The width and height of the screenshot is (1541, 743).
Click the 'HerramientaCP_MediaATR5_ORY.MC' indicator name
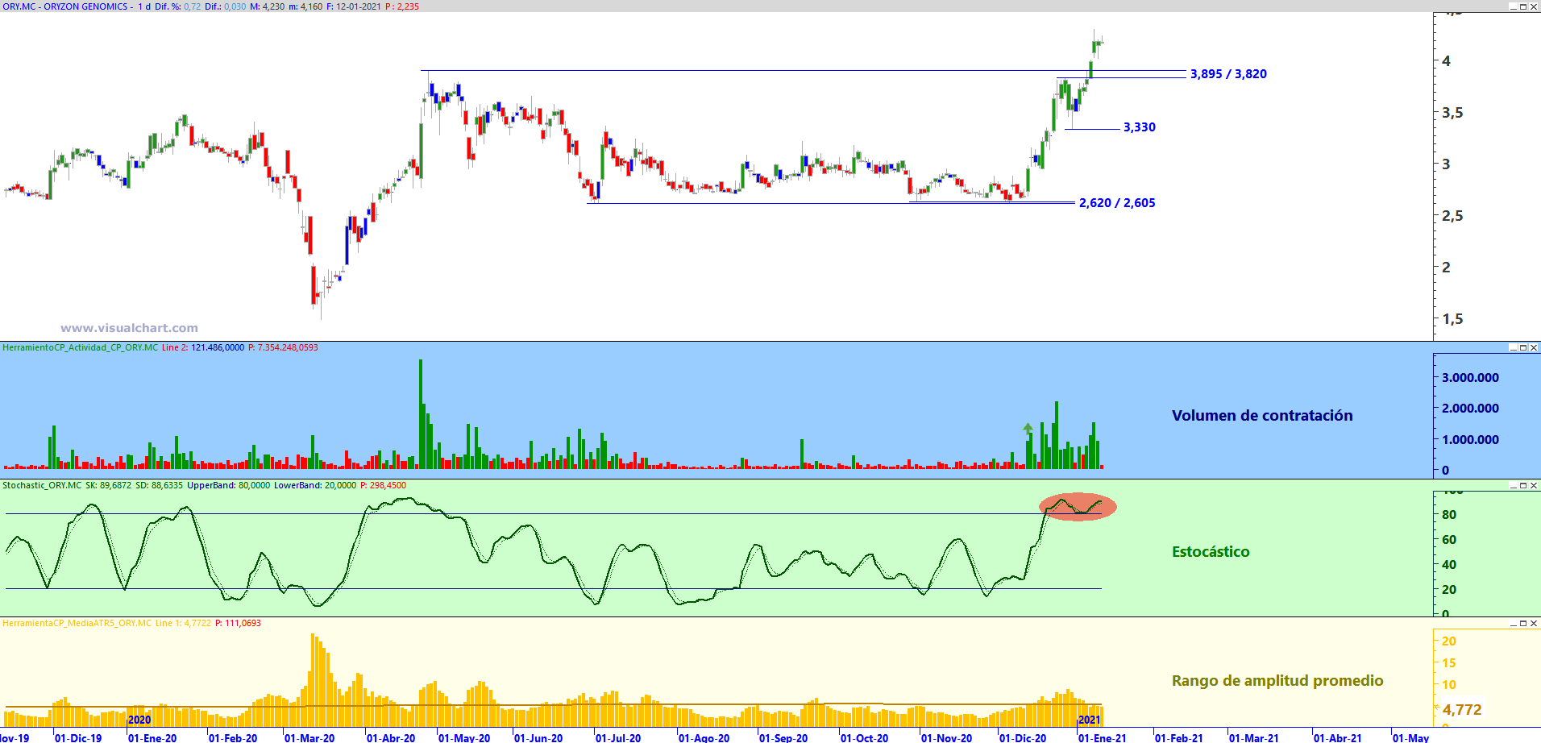(77, 624)
